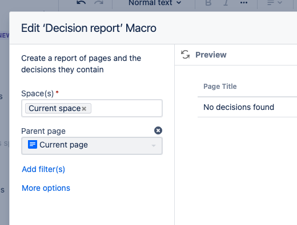Clear the Parent page filter

pyautogui.click(x=158, y=130)
